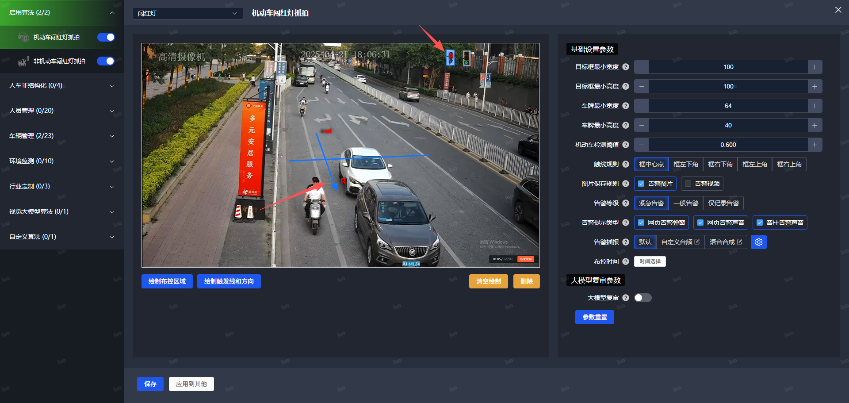Increase 车牌最小高度 with the plus icon
This screenshot has height=403, width=849.
815,125
